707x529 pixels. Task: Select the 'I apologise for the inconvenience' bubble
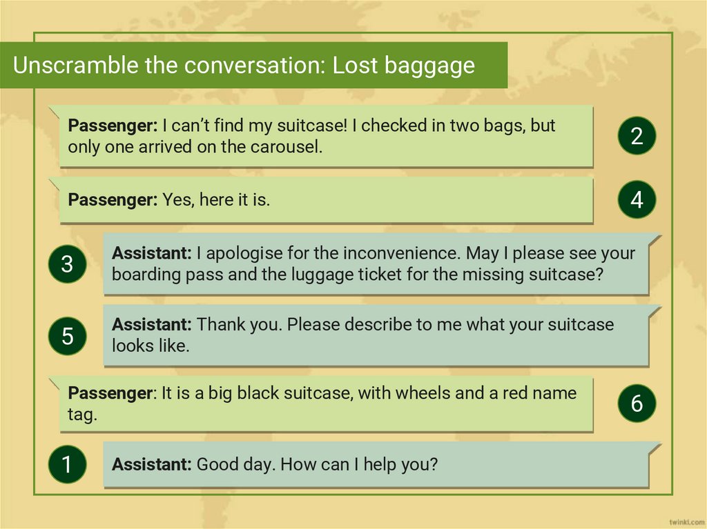375,264
